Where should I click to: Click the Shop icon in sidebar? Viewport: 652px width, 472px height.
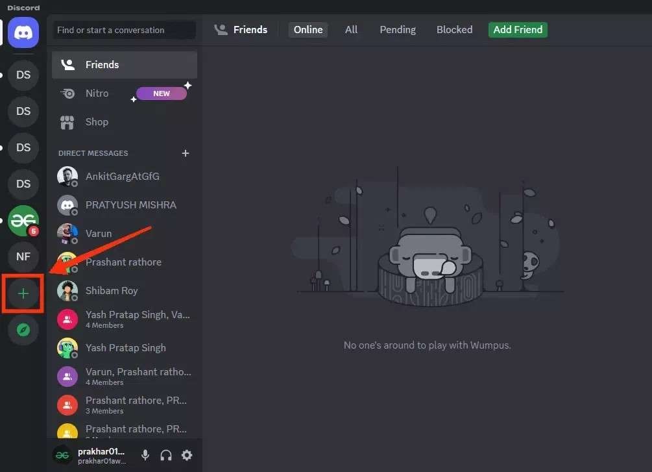[67, 122]
